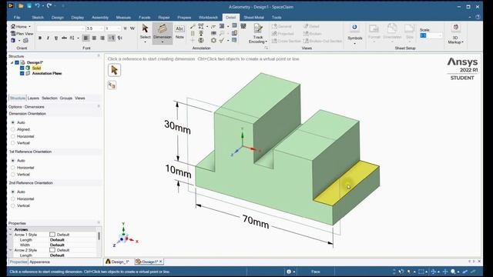Align text right in Font group
Image resolution: width=493 pixels, height=277 pixels.
[102, 38]
